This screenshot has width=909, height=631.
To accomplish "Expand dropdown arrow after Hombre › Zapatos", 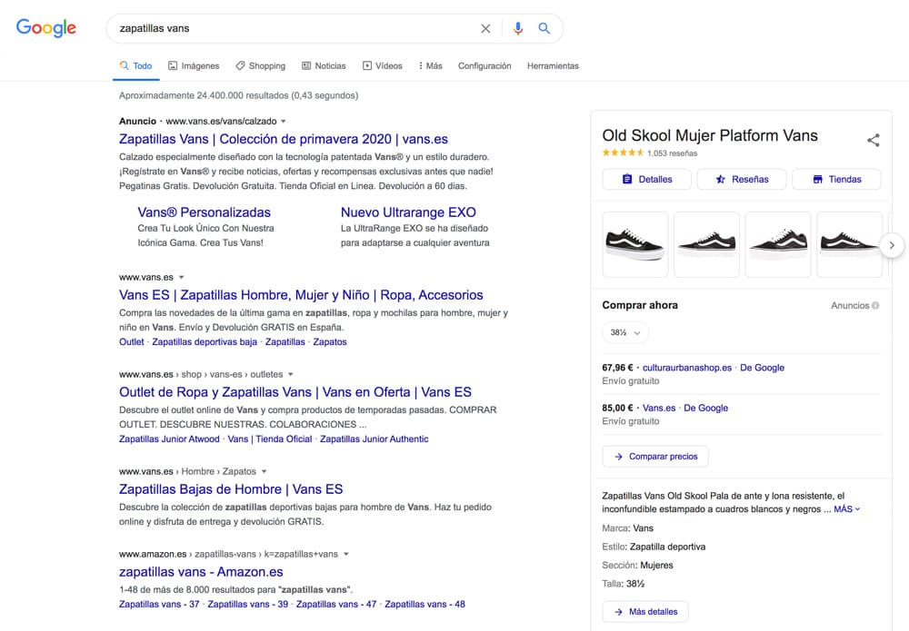I will 264,472.
